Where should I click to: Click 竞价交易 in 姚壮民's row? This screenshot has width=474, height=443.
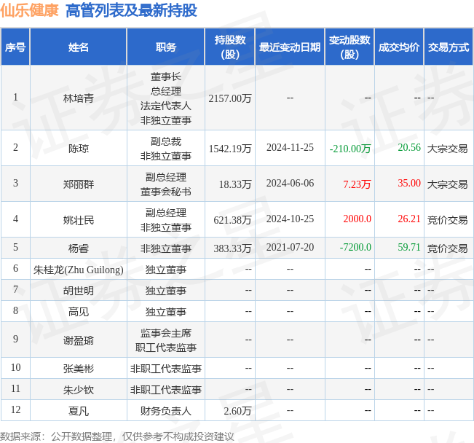pos(447,220)
